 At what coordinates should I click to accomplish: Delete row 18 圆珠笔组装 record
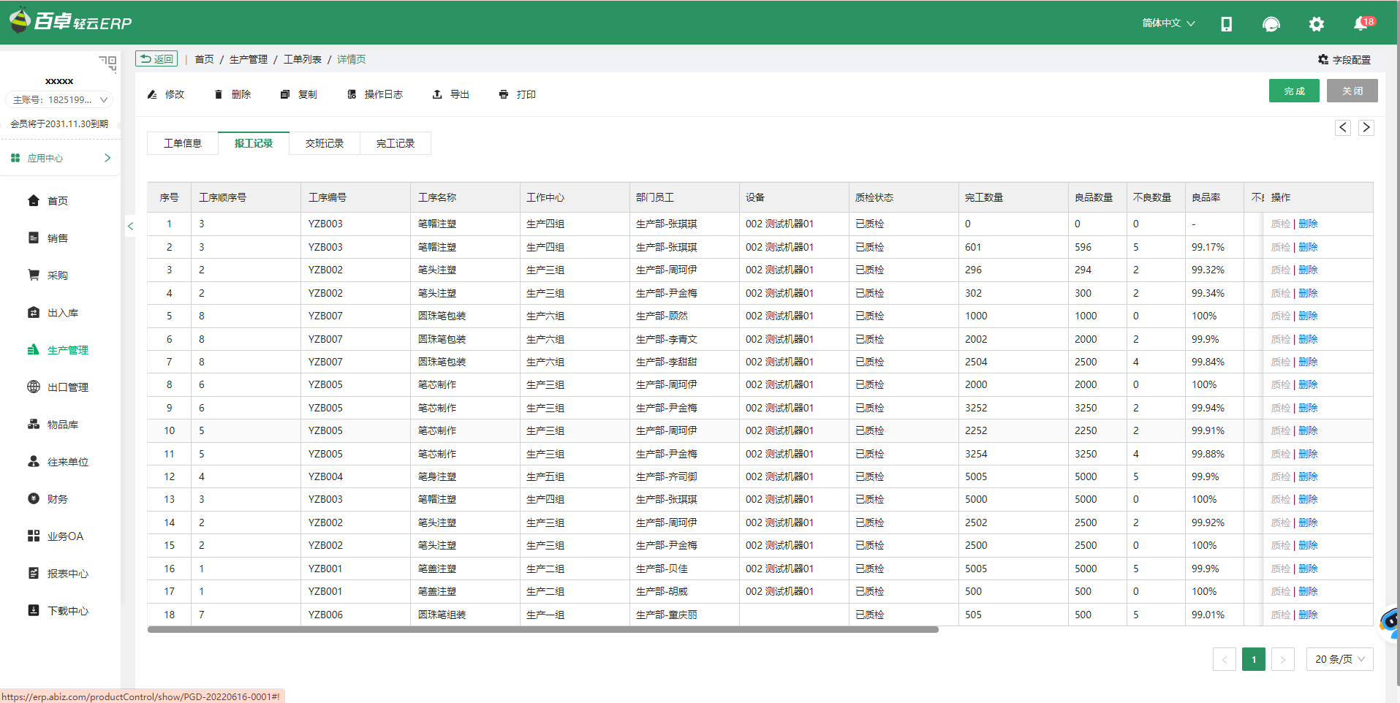pyautogui.click(x=1309, y=615)
